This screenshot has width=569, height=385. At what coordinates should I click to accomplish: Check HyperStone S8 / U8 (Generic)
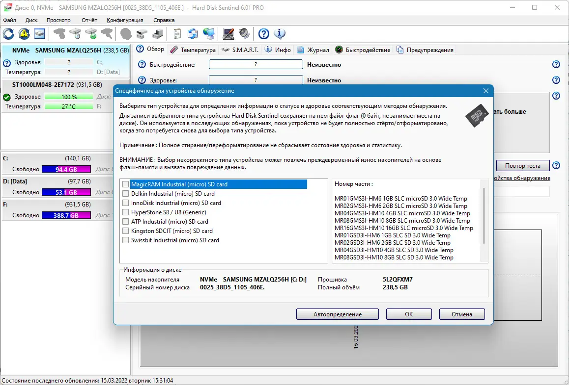coord(126,212)
